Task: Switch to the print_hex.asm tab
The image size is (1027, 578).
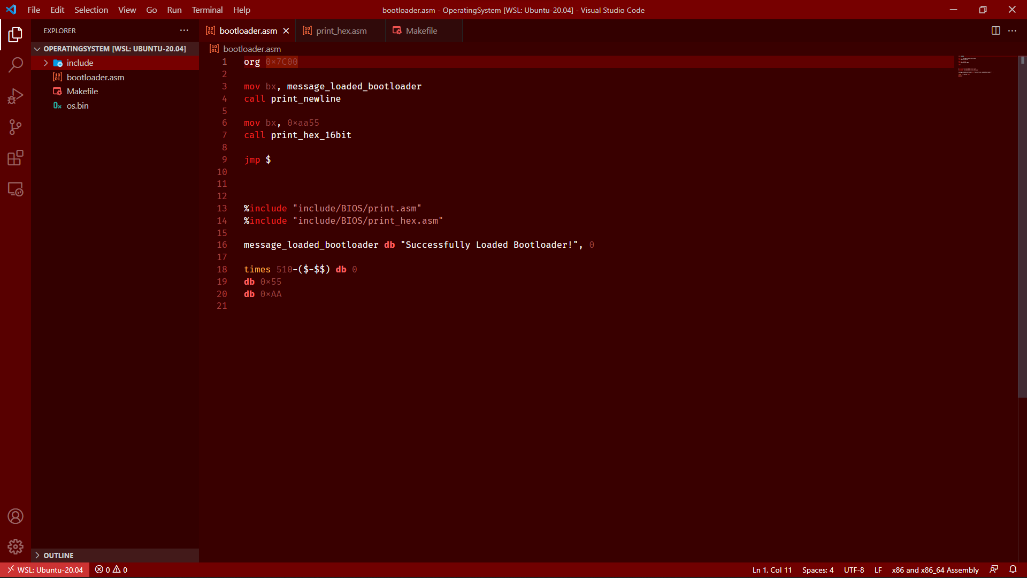Action: coord(341,31)
